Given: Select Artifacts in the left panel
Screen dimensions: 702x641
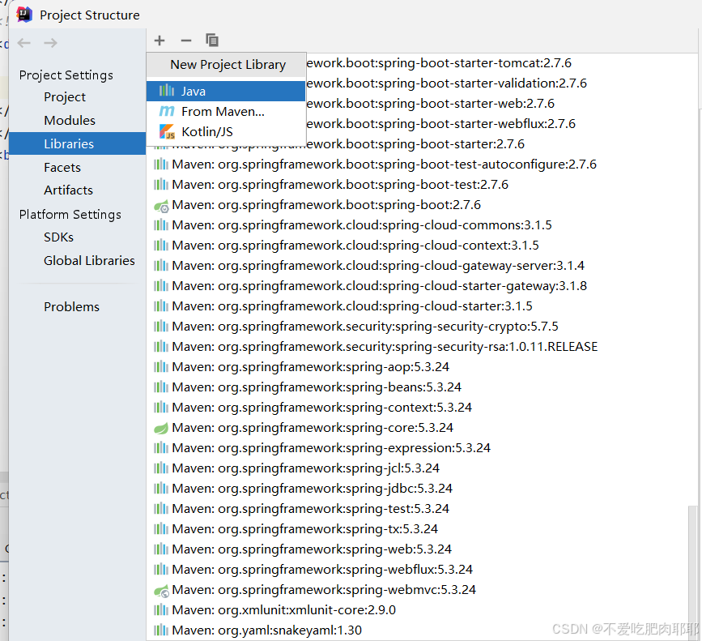Looking at the screenshot, I should point(68,190).
